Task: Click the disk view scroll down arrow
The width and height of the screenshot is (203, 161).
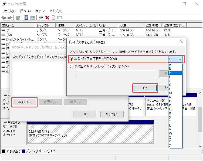Action: [x=200, y=146]
